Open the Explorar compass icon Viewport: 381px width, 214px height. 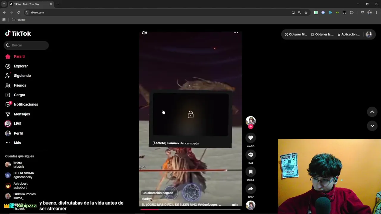click(x=8, y=66)
